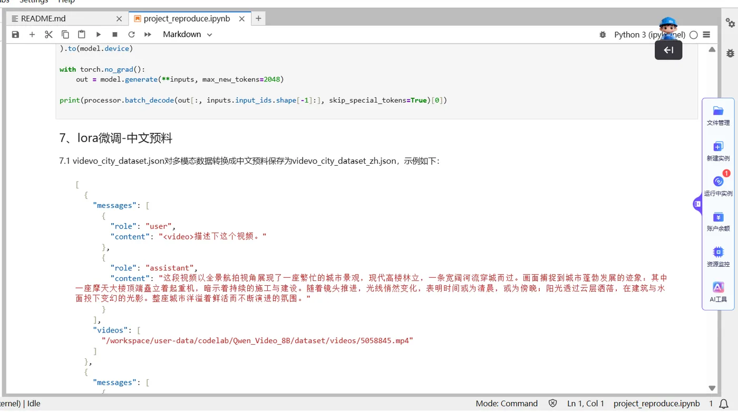Cut the selected cell with scissors icon
The width and height of the screenshot is (738, 412).
point(48,34)
